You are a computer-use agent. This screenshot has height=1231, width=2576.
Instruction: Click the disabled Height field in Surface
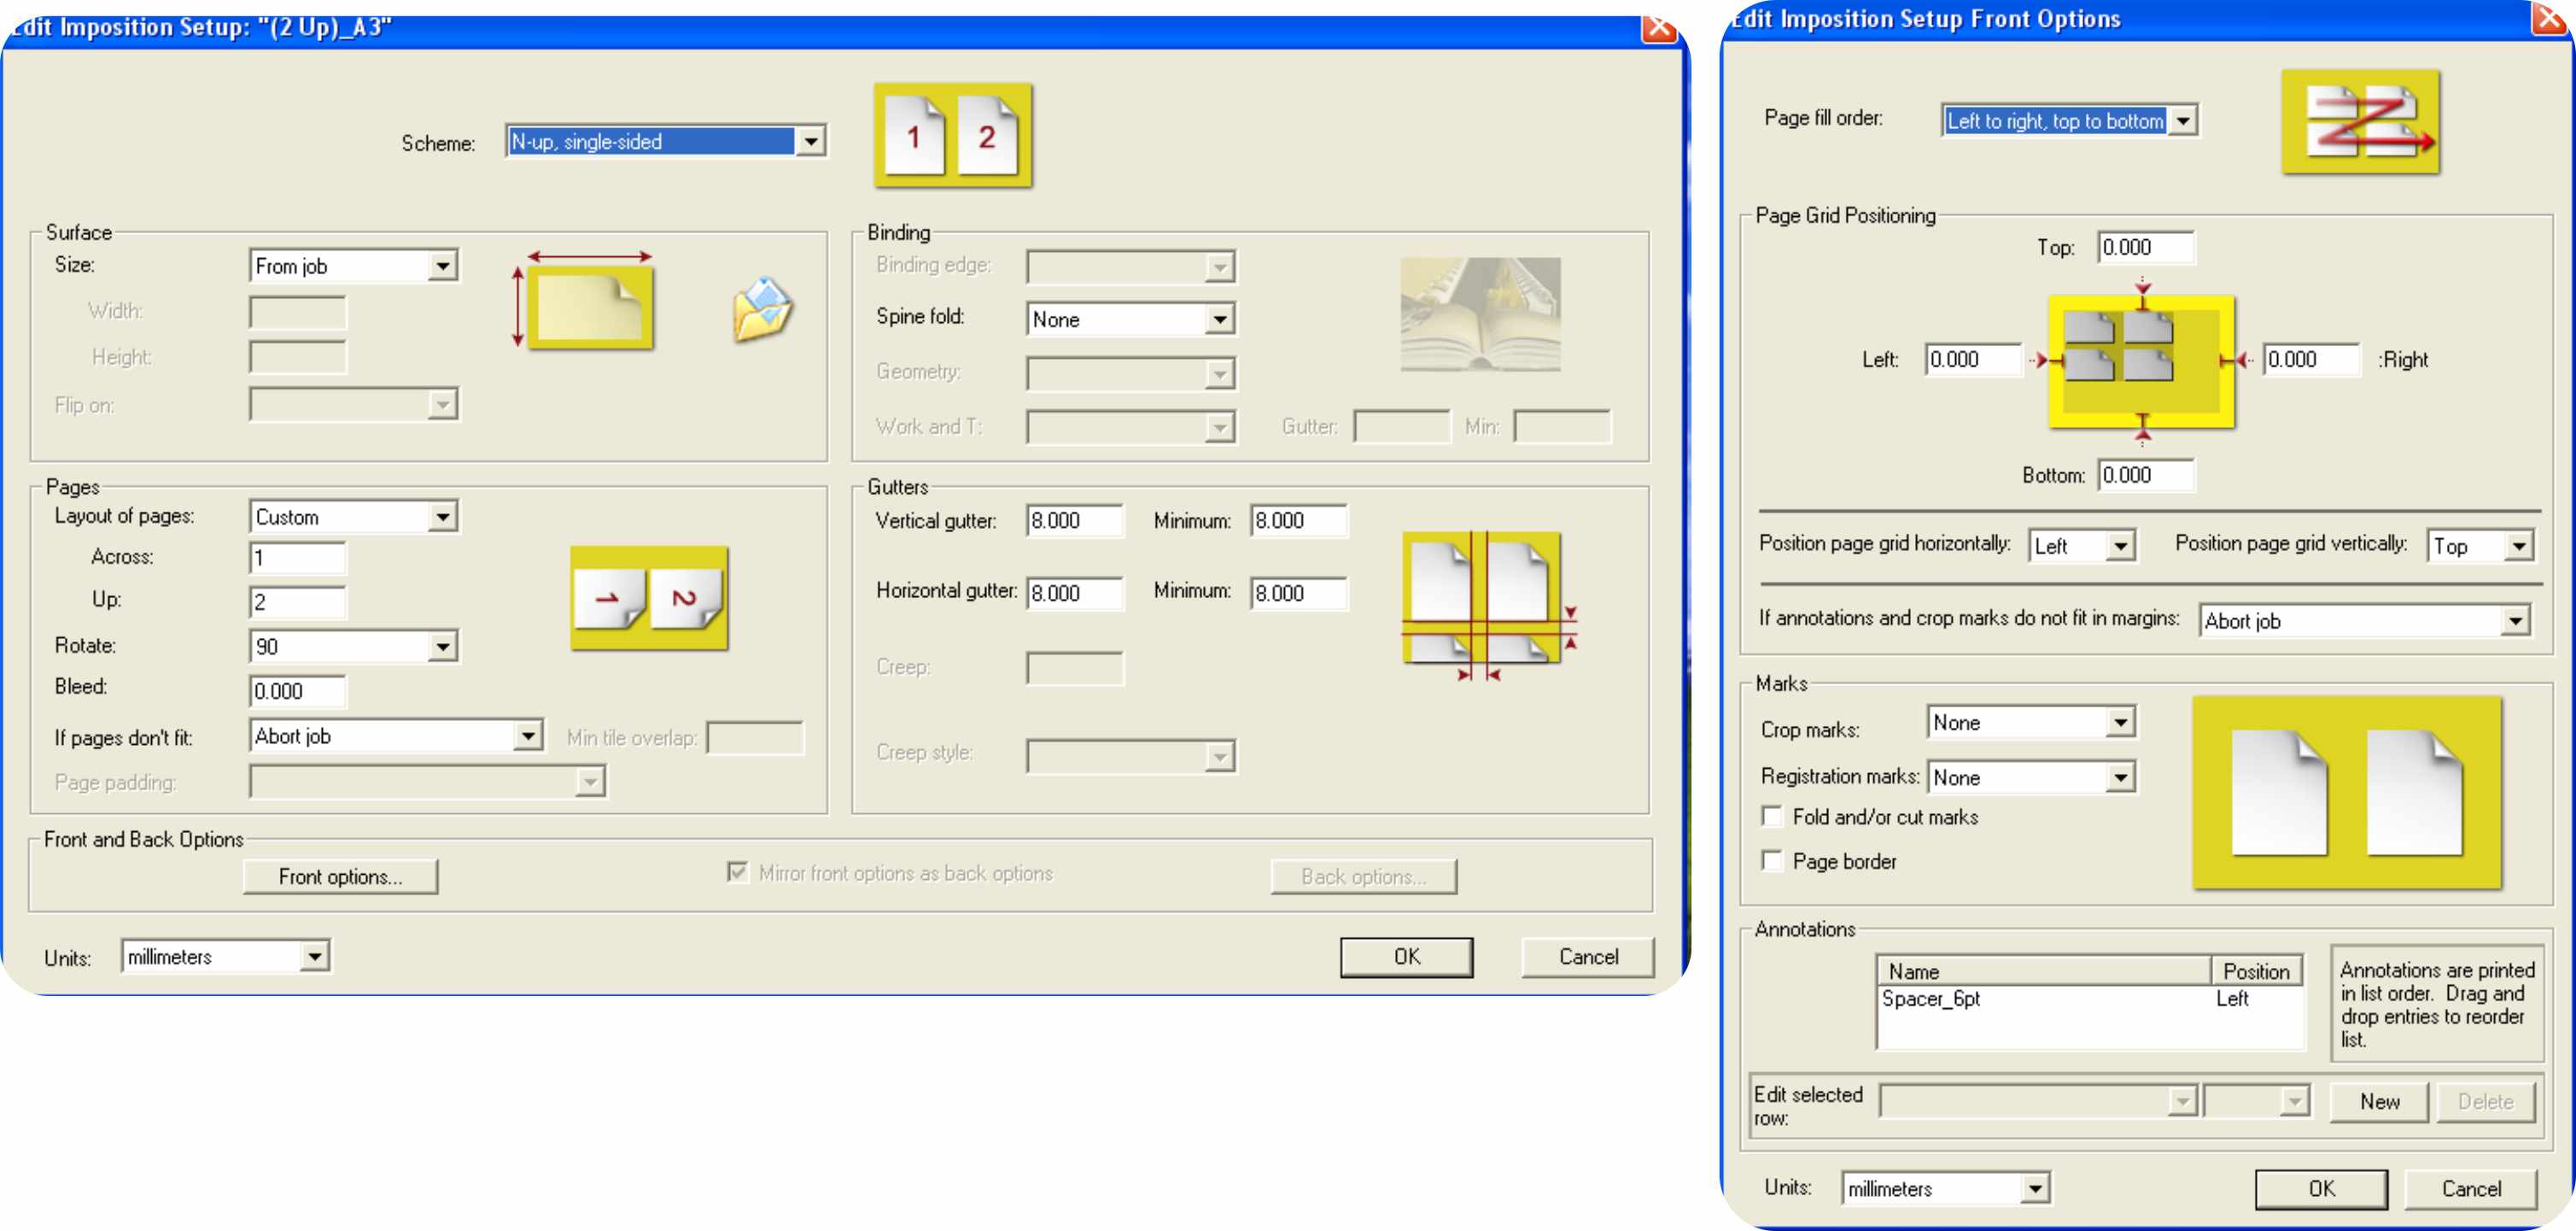tap(298, 358)
